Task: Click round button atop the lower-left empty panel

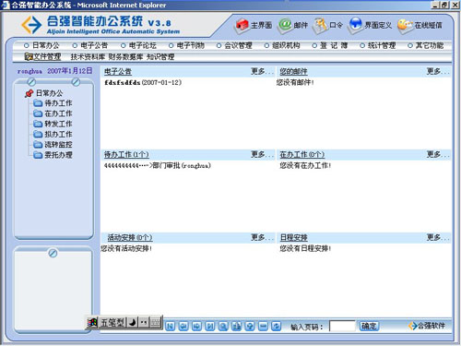Action: pyautogui.click(x=53, y=253)
